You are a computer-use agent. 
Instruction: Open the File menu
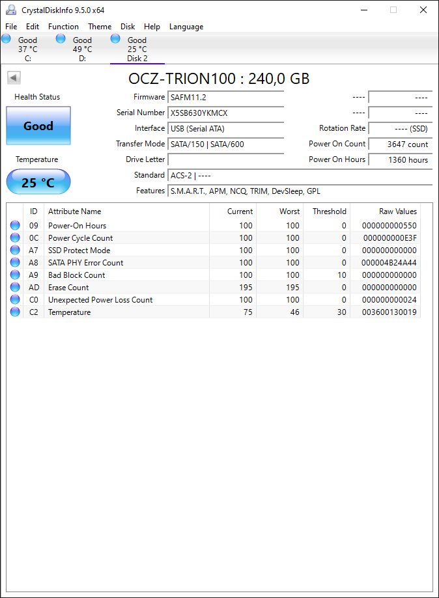pos(11,26)
